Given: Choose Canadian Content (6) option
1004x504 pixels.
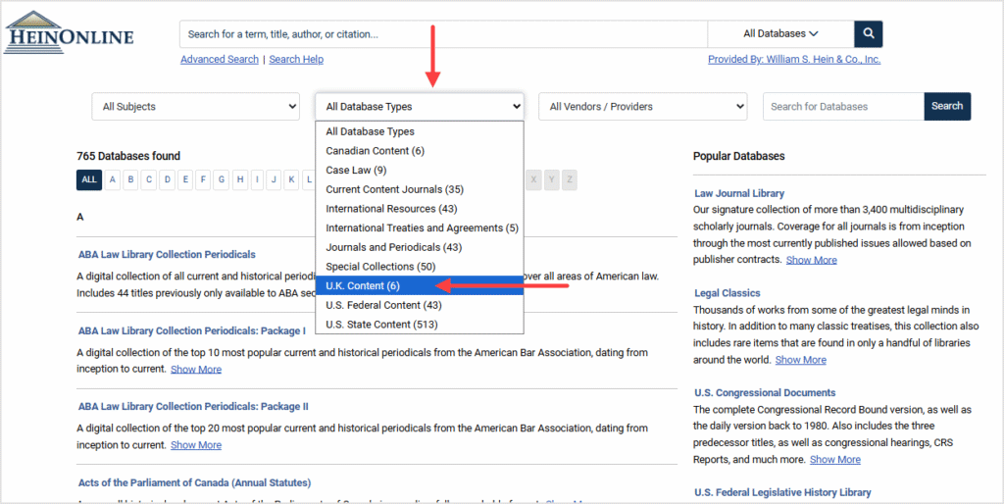Looking at the screenshot, I should (x=420, y=150).
